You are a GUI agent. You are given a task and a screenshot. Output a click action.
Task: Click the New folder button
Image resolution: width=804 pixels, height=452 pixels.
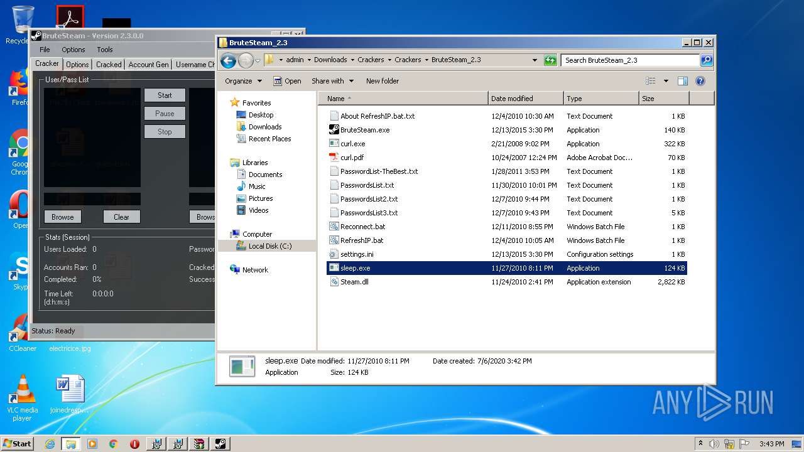(383, 81)
